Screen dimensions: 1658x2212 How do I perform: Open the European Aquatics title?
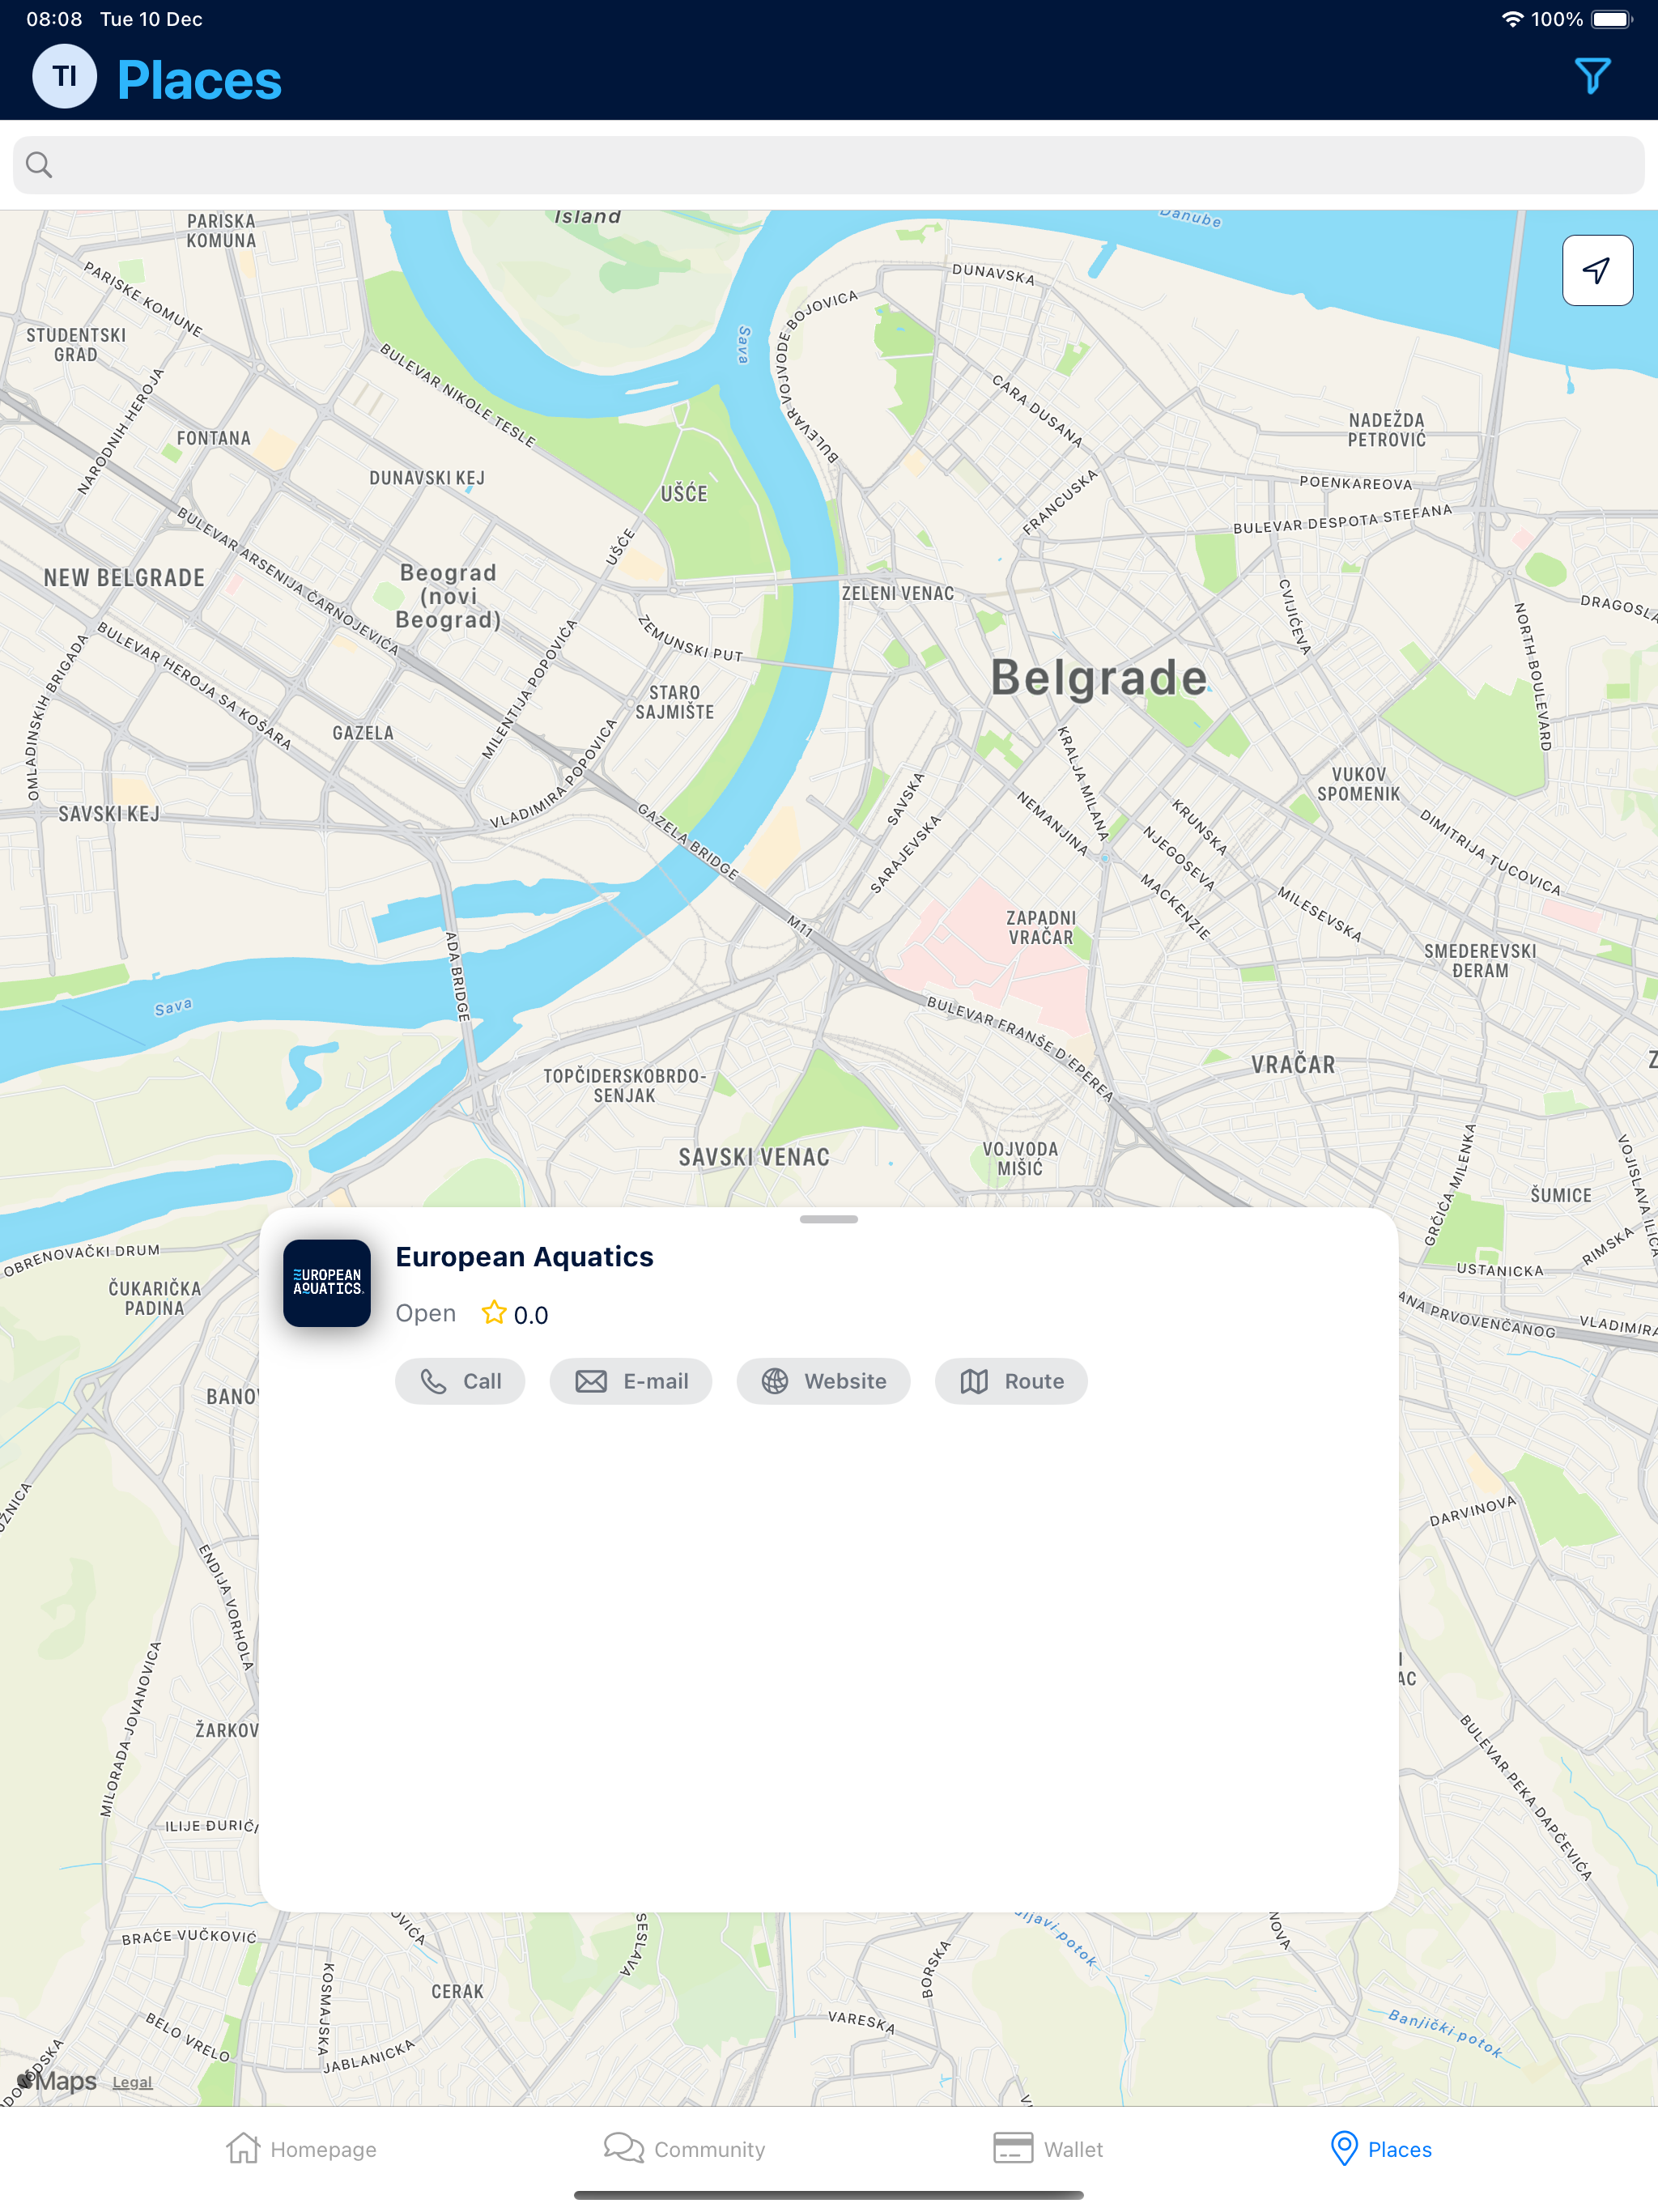524,1257
